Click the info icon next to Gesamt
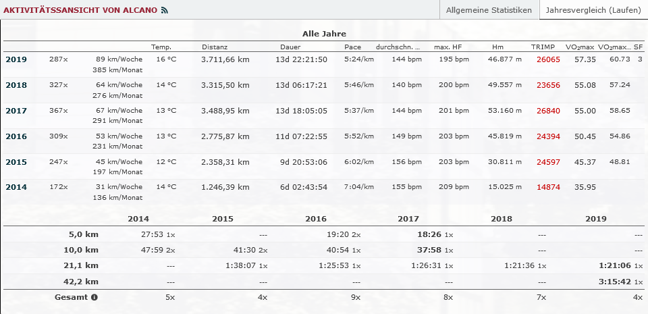Image resolution: width=648 pixels, height=314 pixels. pyautogui.click(x=94, y=296)
